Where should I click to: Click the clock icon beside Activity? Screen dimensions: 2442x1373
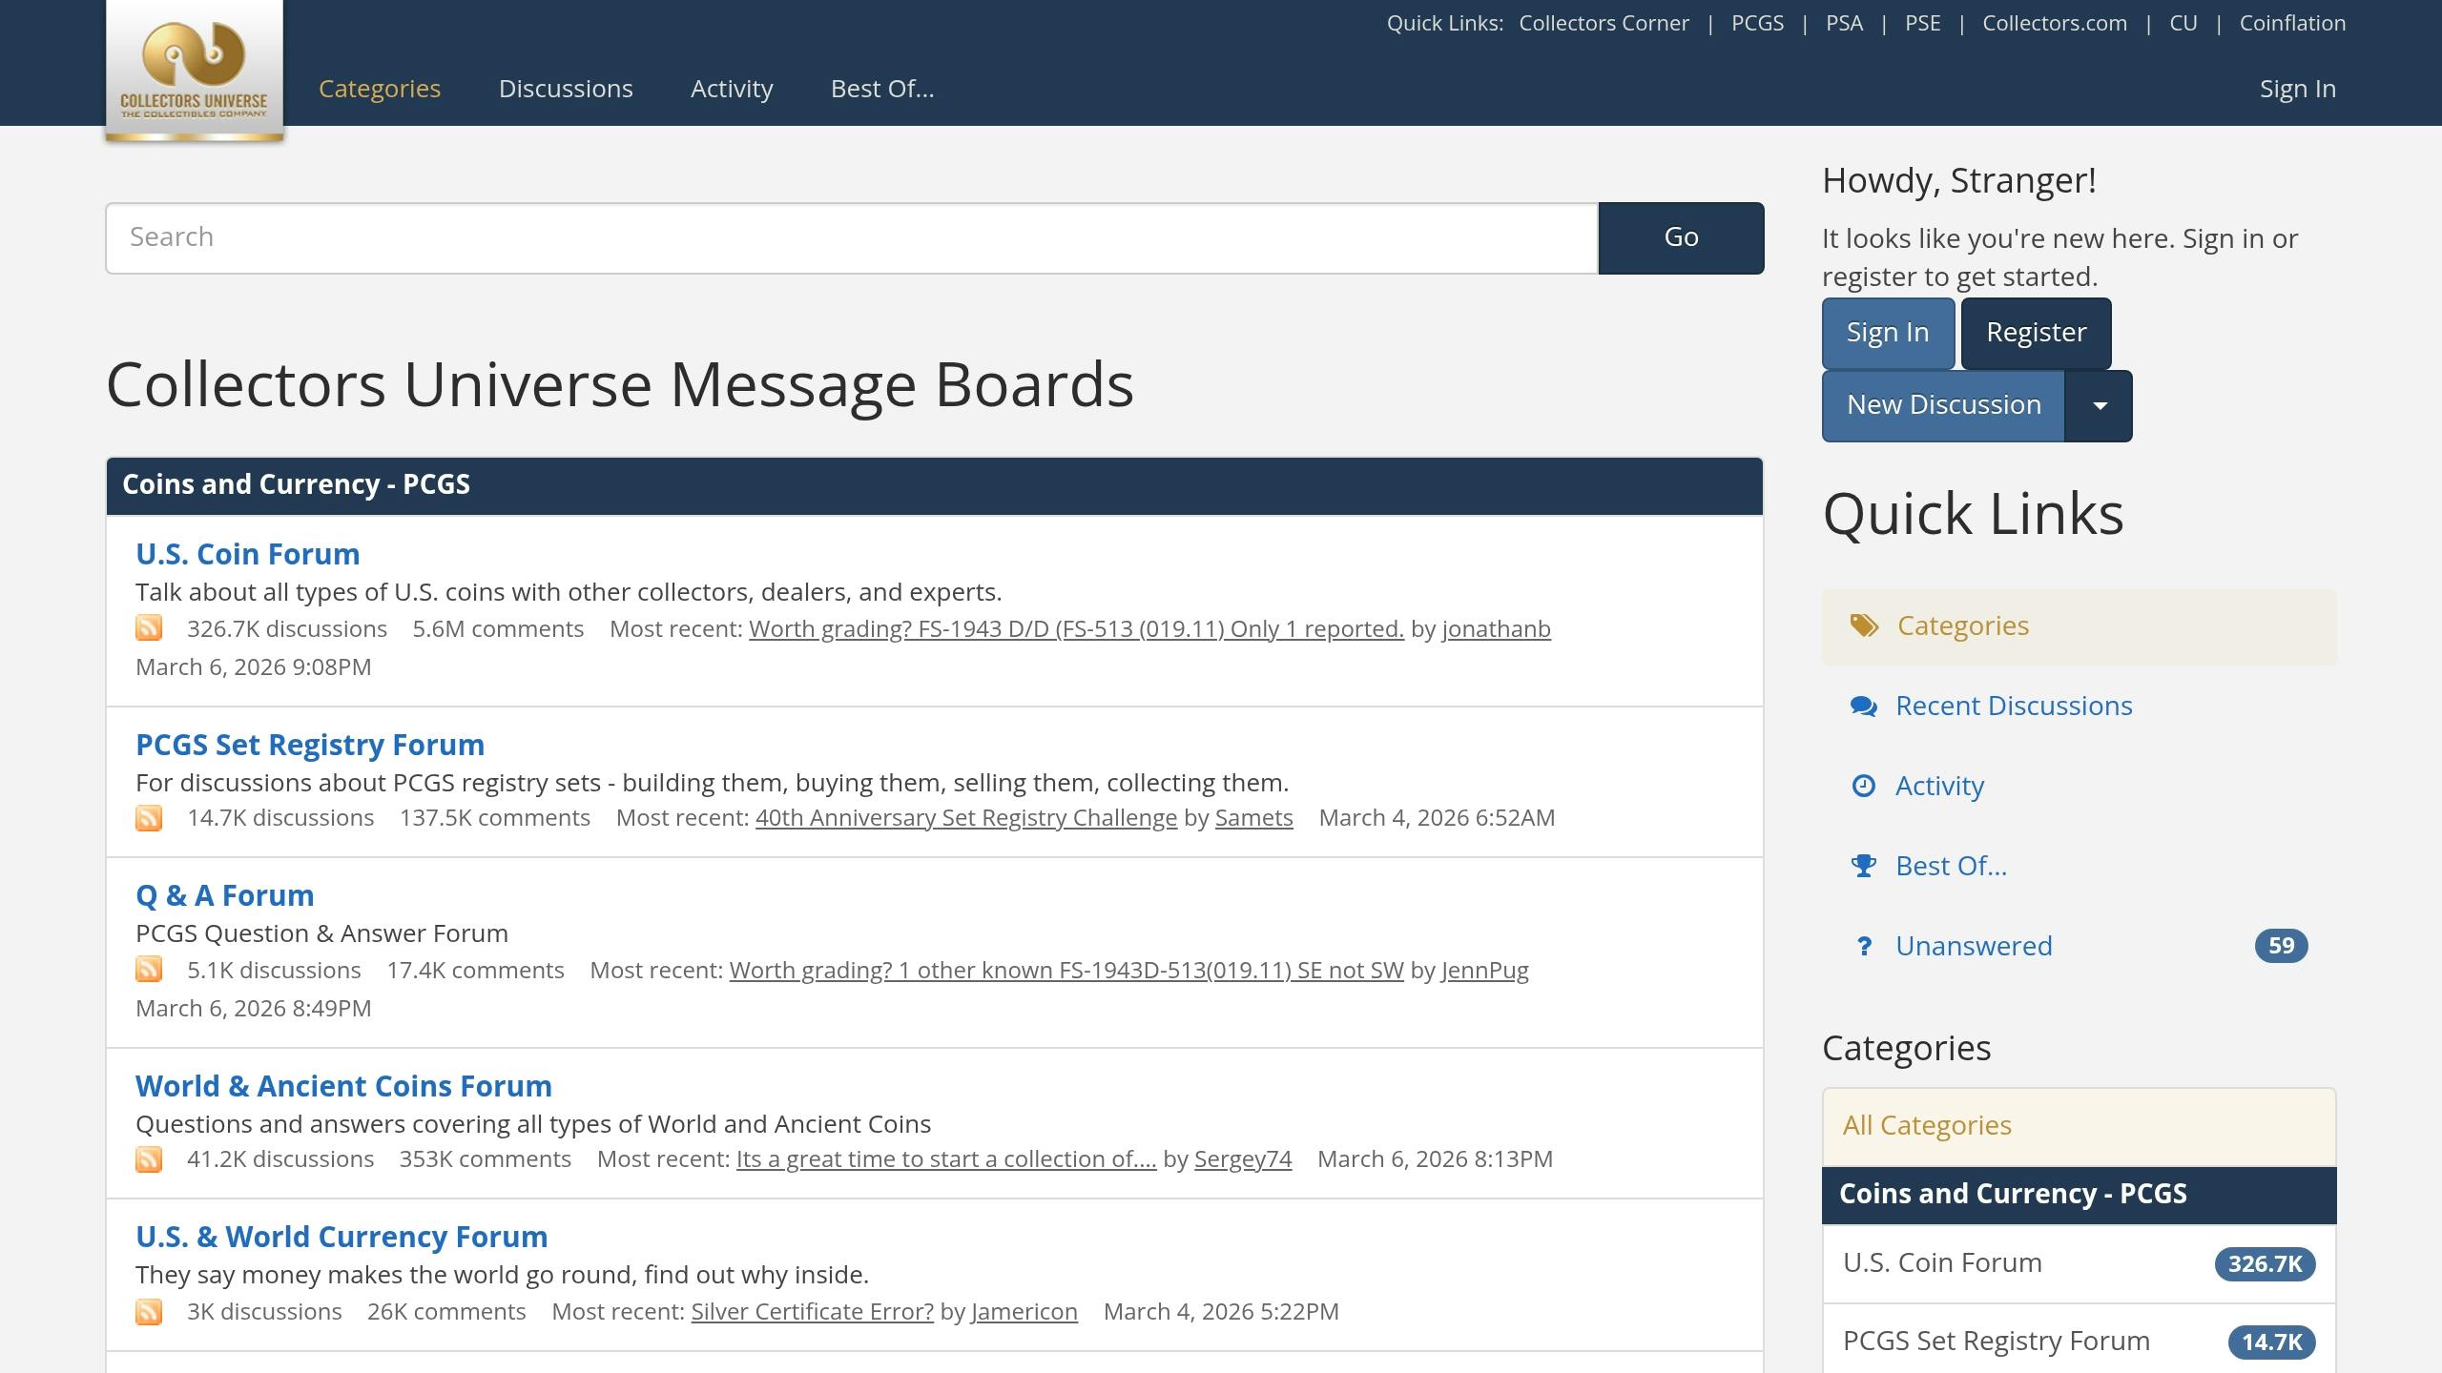[x=1863, y=786]
